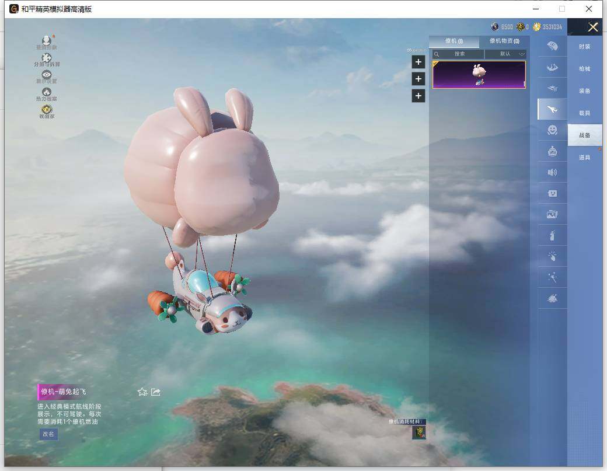
Task: Open the smiley emote category icon
Action: (x=552, y=130)
